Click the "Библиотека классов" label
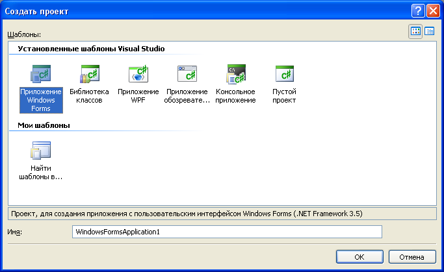The image size is (444, 272). point(89,96)
